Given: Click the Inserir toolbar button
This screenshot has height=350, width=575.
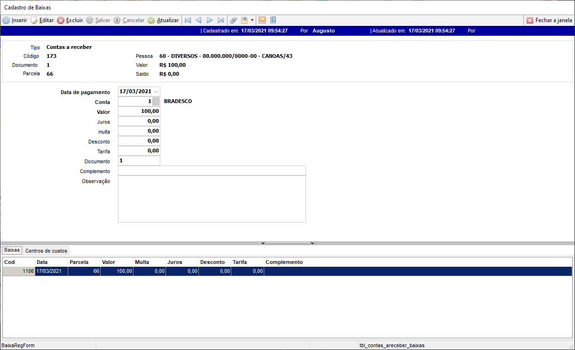Looking at the screenshot, I should pos(15,20).
